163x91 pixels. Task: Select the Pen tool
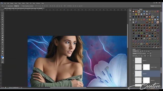(x=2, y=42)
